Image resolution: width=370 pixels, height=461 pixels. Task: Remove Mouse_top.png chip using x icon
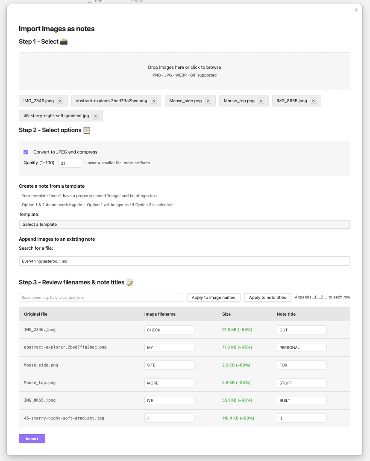261,100
